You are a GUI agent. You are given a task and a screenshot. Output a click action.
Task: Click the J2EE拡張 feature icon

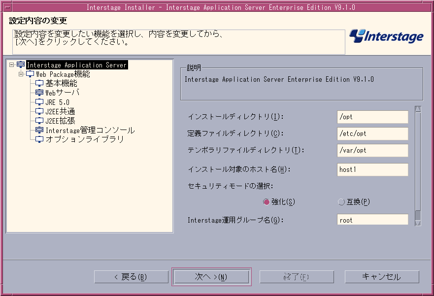tap(39, 121)
